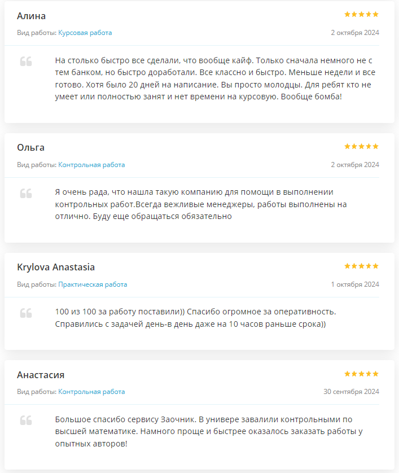The image size is (399, 473).
Task: Click the five-star rating on Алина's review
Action: [361, 14]
